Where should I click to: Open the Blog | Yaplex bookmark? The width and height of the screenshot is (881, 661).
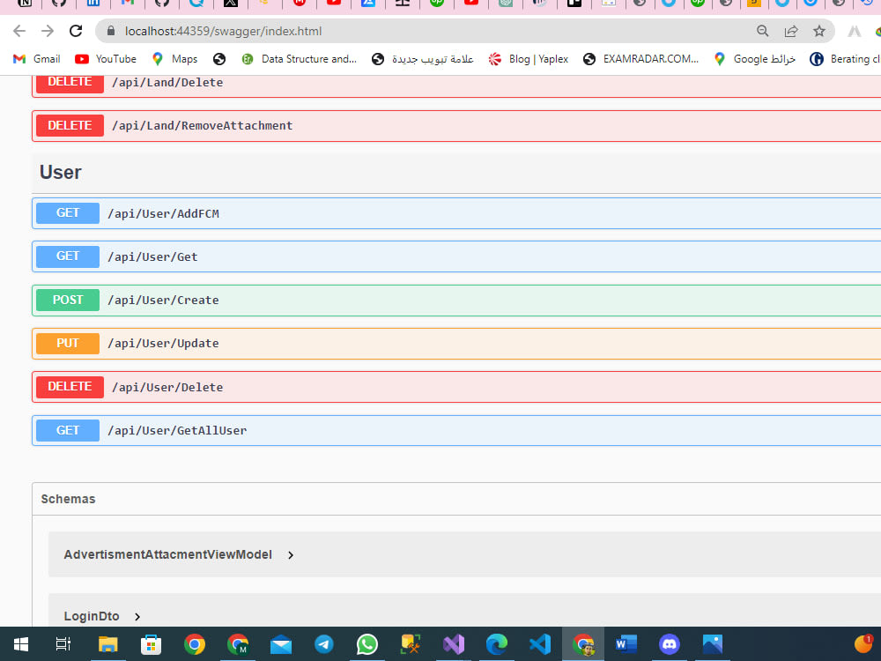[x=528, y=59]
